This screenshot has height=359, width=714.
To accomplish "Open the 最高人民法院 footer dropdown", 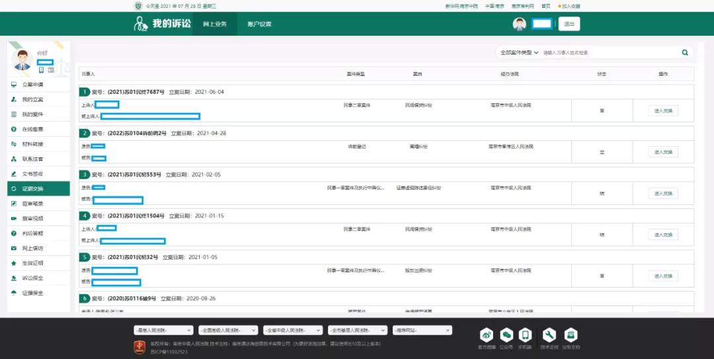I will pos(163,330).
